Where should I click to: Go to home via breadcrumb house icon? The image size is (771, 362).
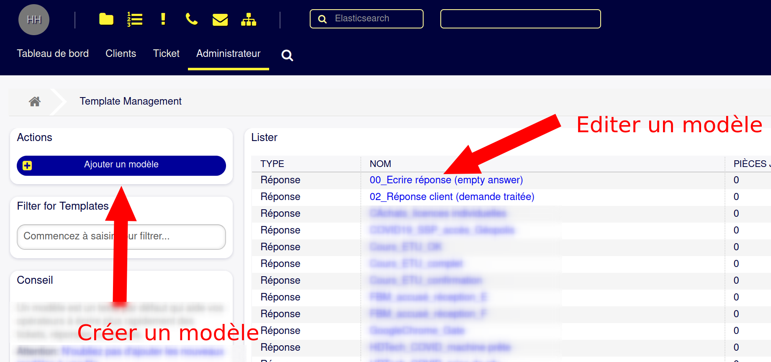(x=35, y=101)
